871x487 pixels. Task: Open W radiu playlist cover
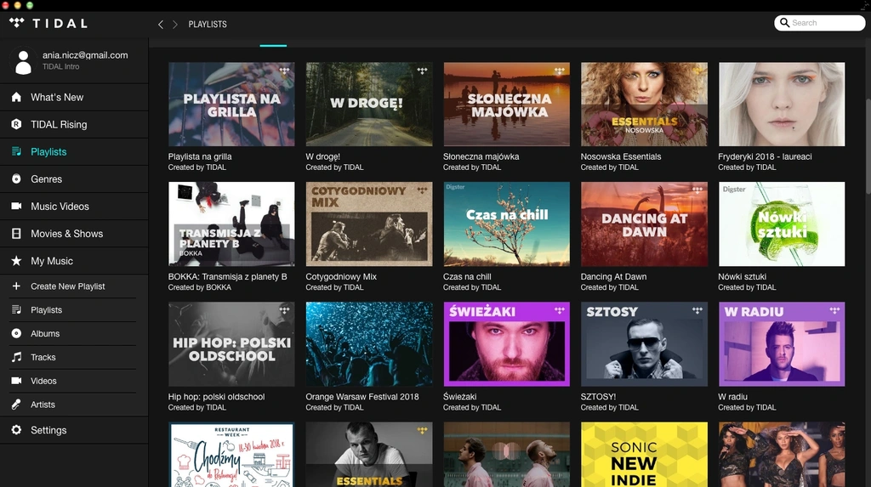click(782, 344)
